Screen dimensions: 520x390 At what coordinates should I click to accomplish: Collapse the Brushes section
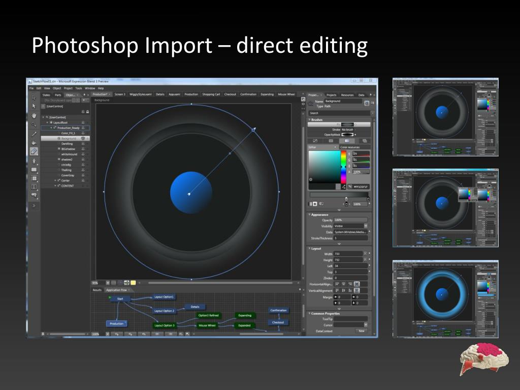pos(309,120)
